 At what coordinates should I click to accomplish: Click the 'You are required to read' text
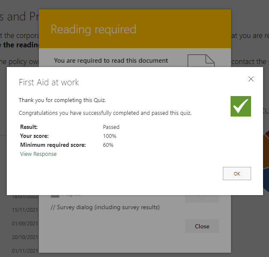(111, 61)
